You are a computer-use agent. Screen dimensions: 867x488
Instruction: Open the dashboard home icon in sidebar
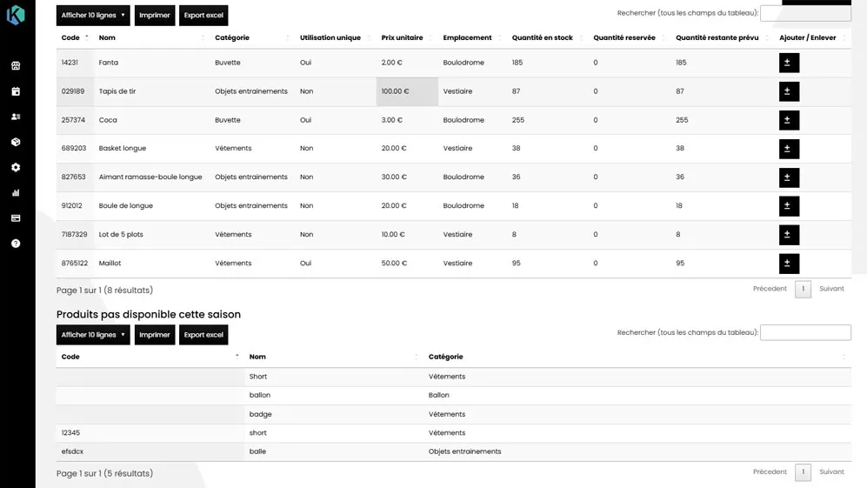[x=16, y=66]
